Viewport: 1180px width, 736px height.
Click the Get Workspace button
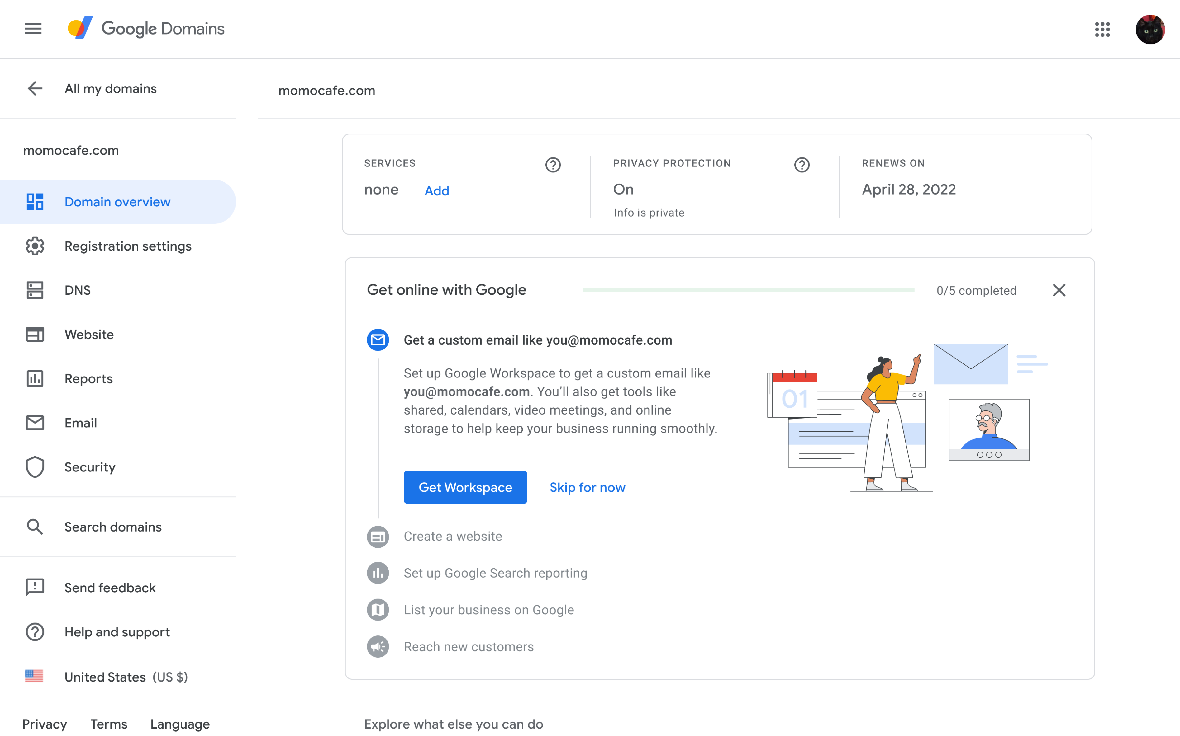(x=465, y=487)
